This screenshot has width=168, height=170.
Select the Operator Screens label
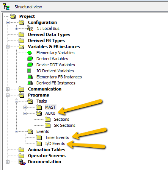click(47, 156)
